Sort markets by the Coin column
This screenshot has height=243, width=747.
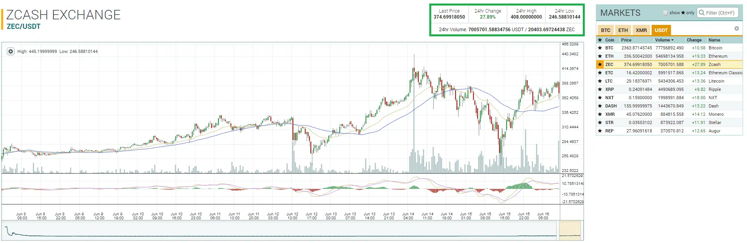[610, 40]
